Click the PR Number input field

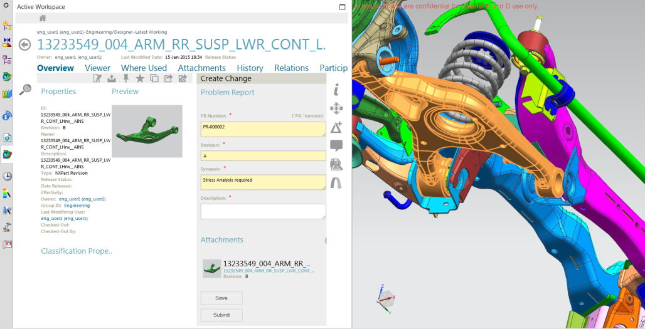pos(264,129)
